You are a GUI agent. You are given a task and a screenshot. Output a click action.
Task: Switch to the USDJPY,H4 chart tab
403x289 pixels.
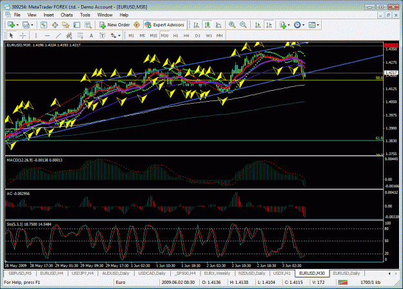[x=83, y=274]
